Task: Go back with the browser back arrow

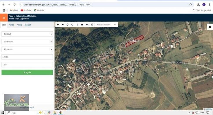Action: pos(3,5)
